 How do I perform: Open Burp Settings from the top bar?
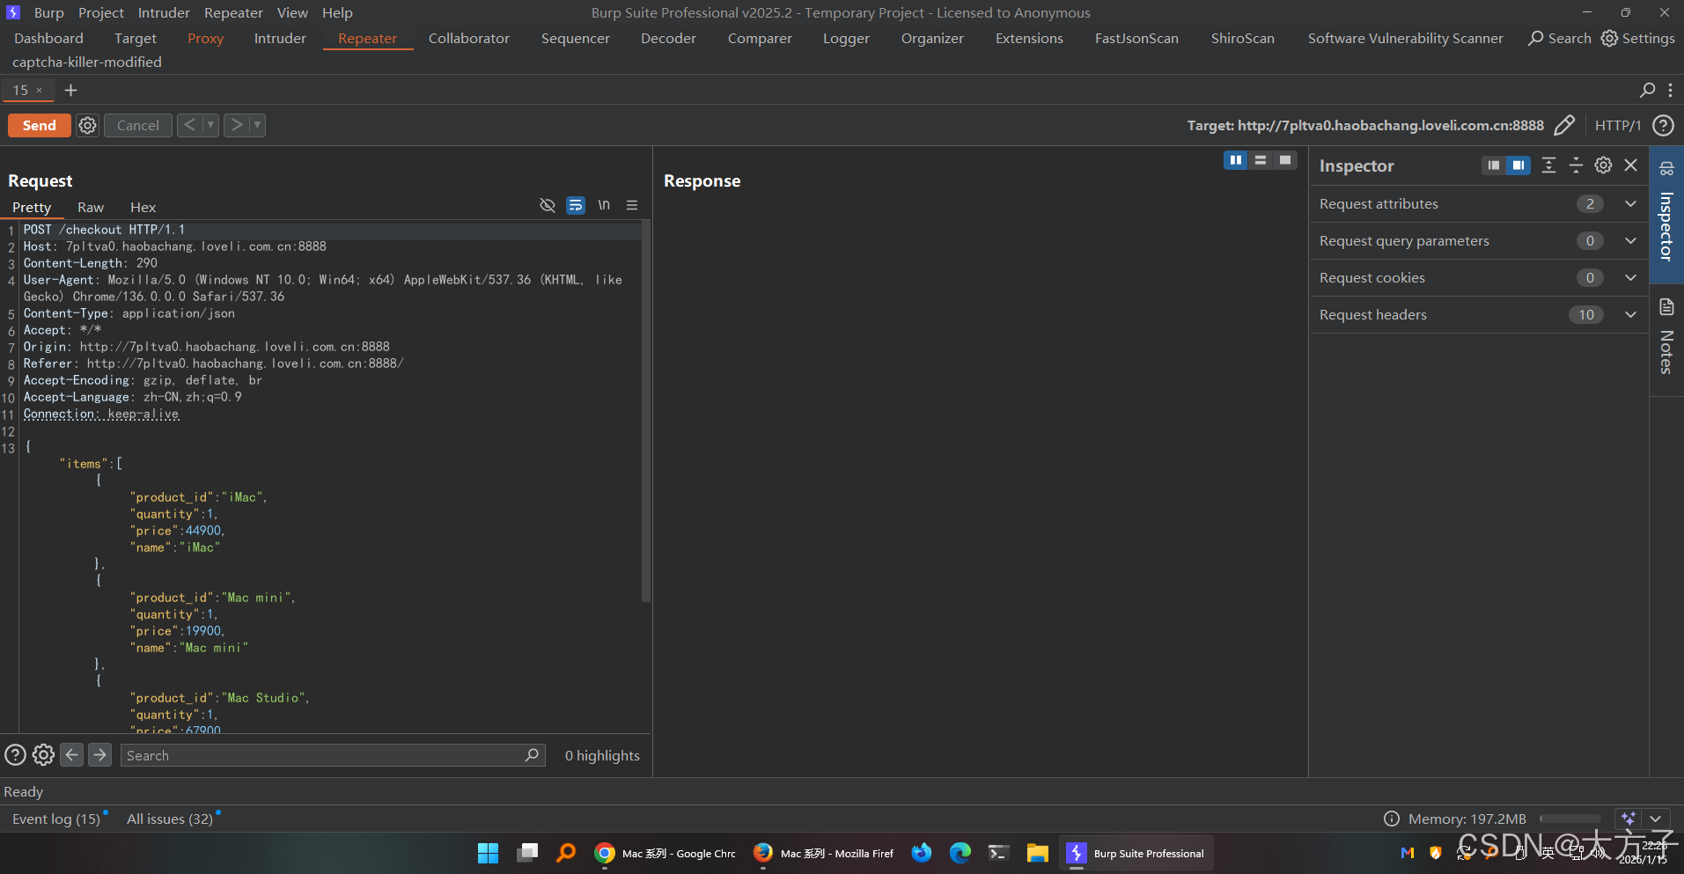[1638, 39]
